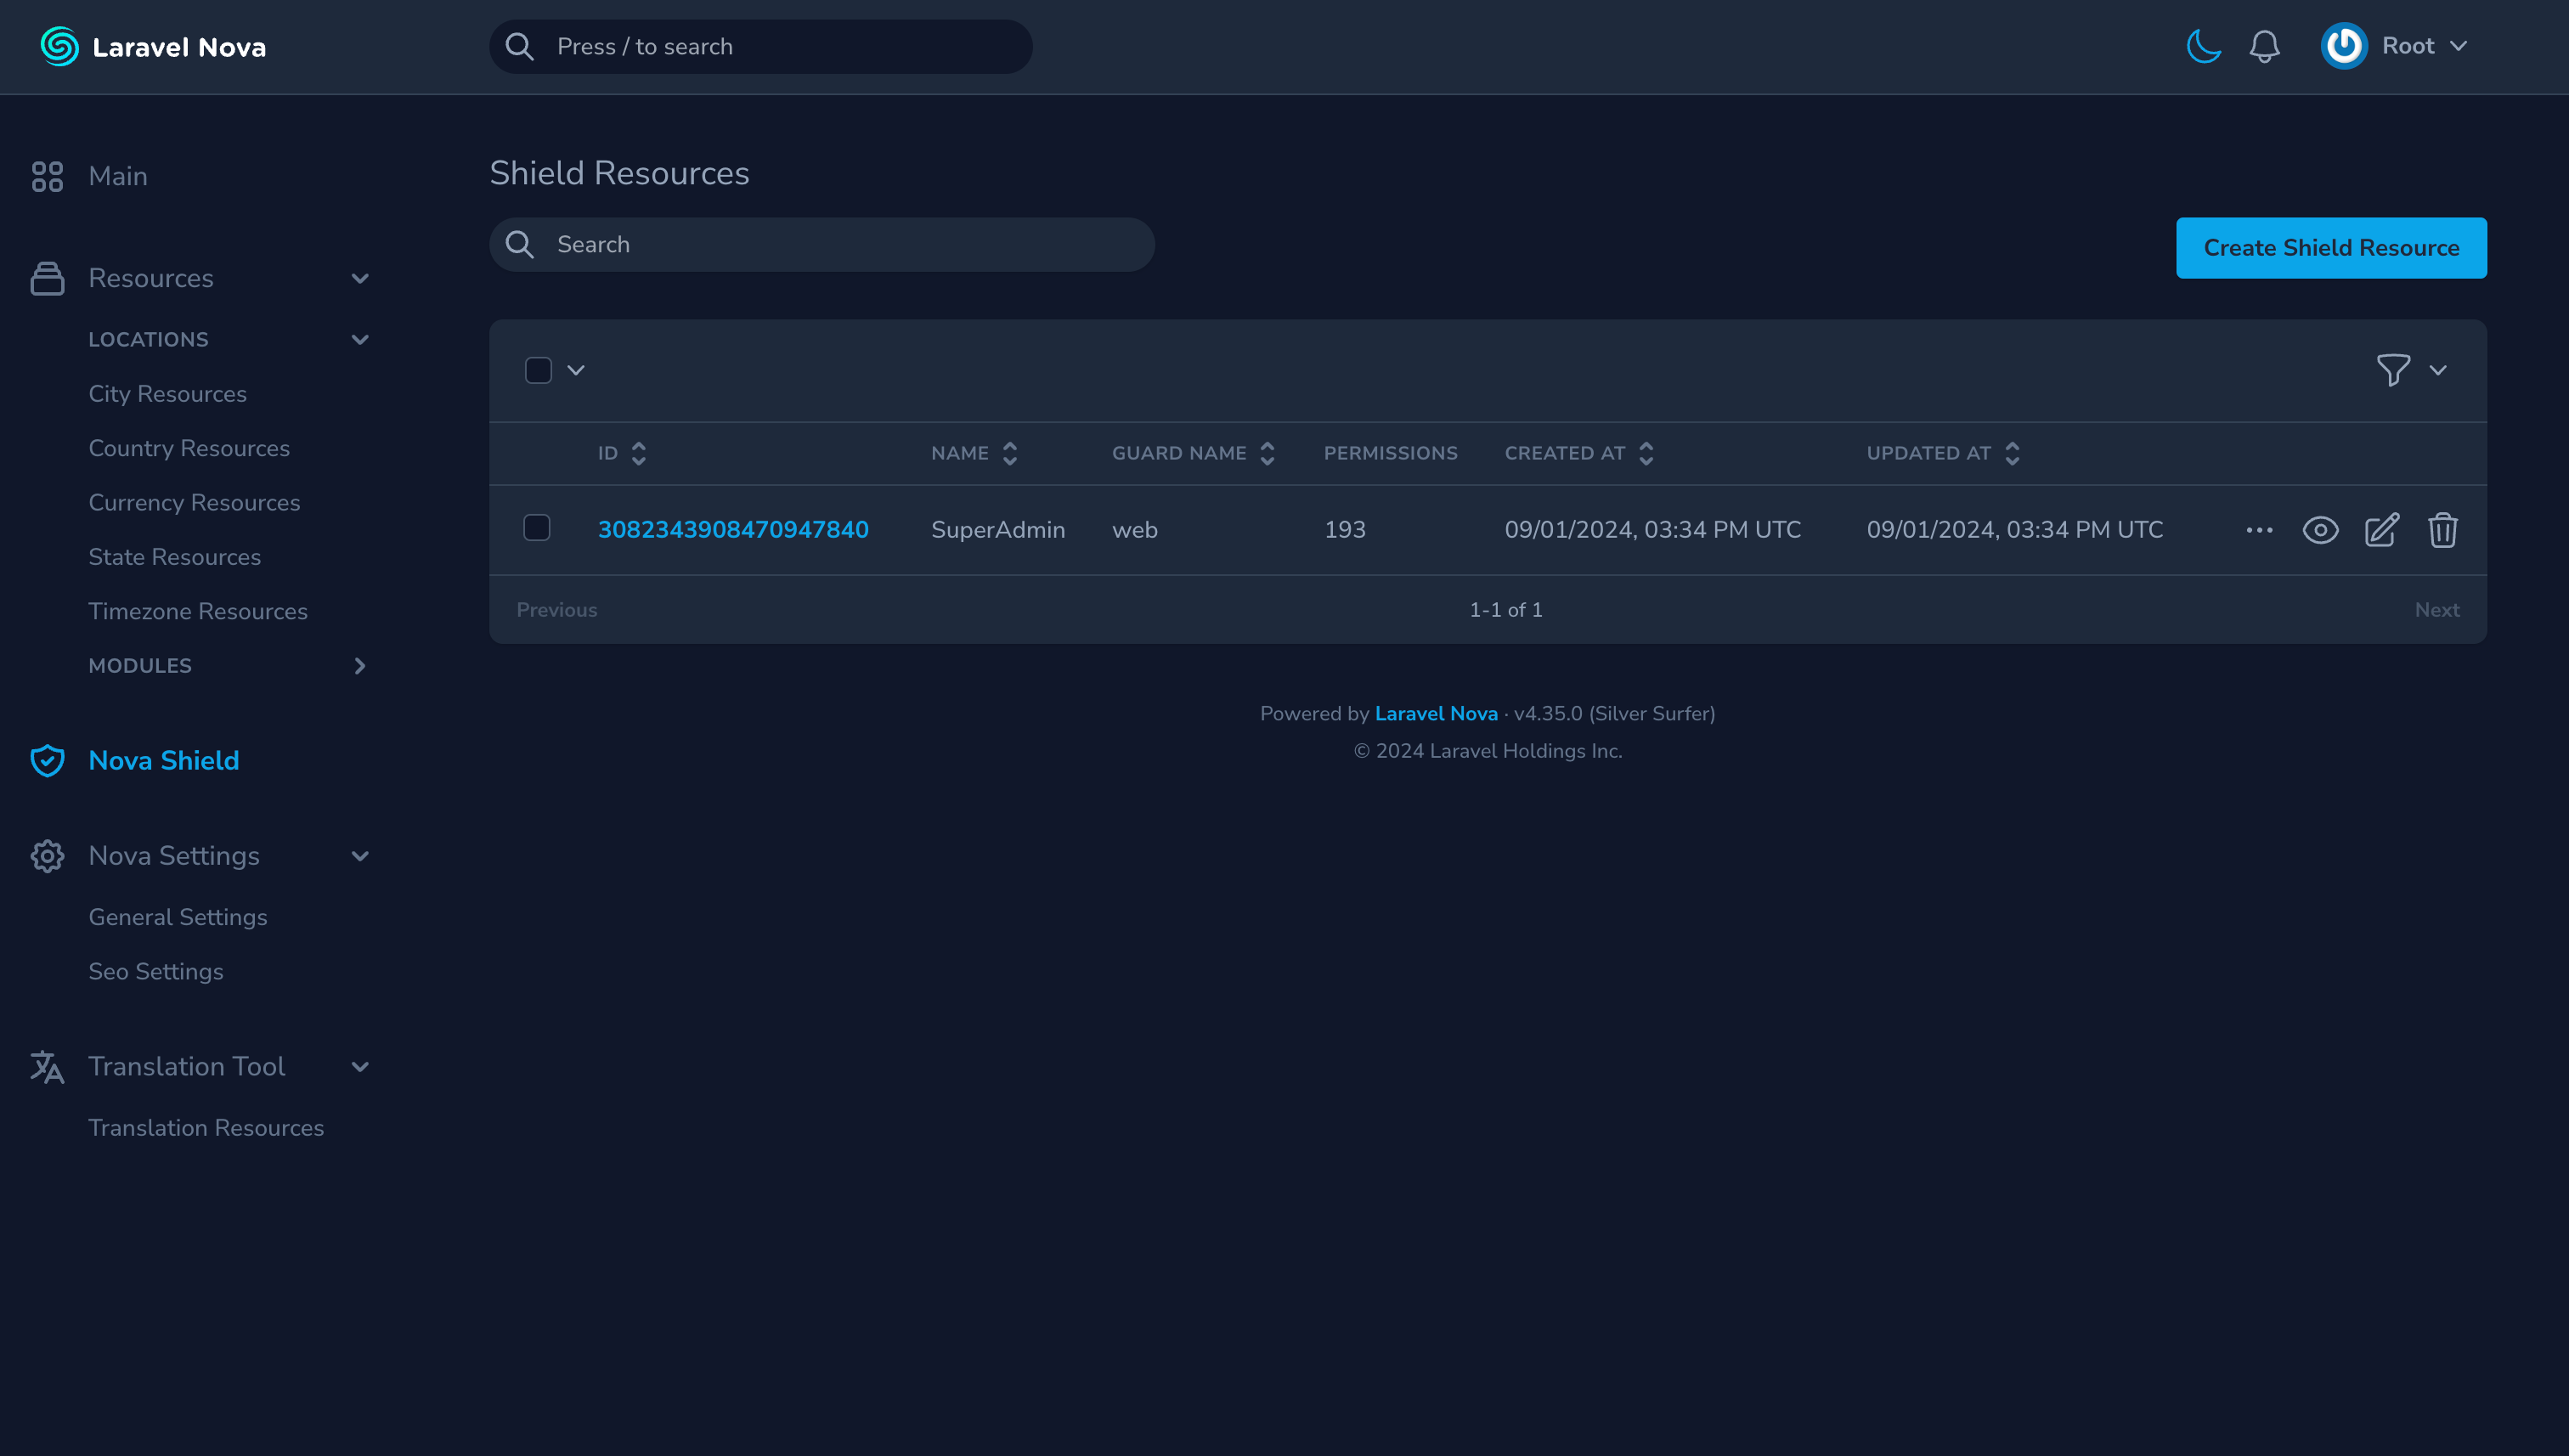This screenshot has width=2569, height=1456.
Task: Open row actions three-dots menu
Action: point(2259,530)
